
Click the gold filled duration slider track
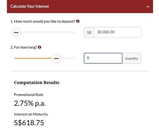[33, 58]
